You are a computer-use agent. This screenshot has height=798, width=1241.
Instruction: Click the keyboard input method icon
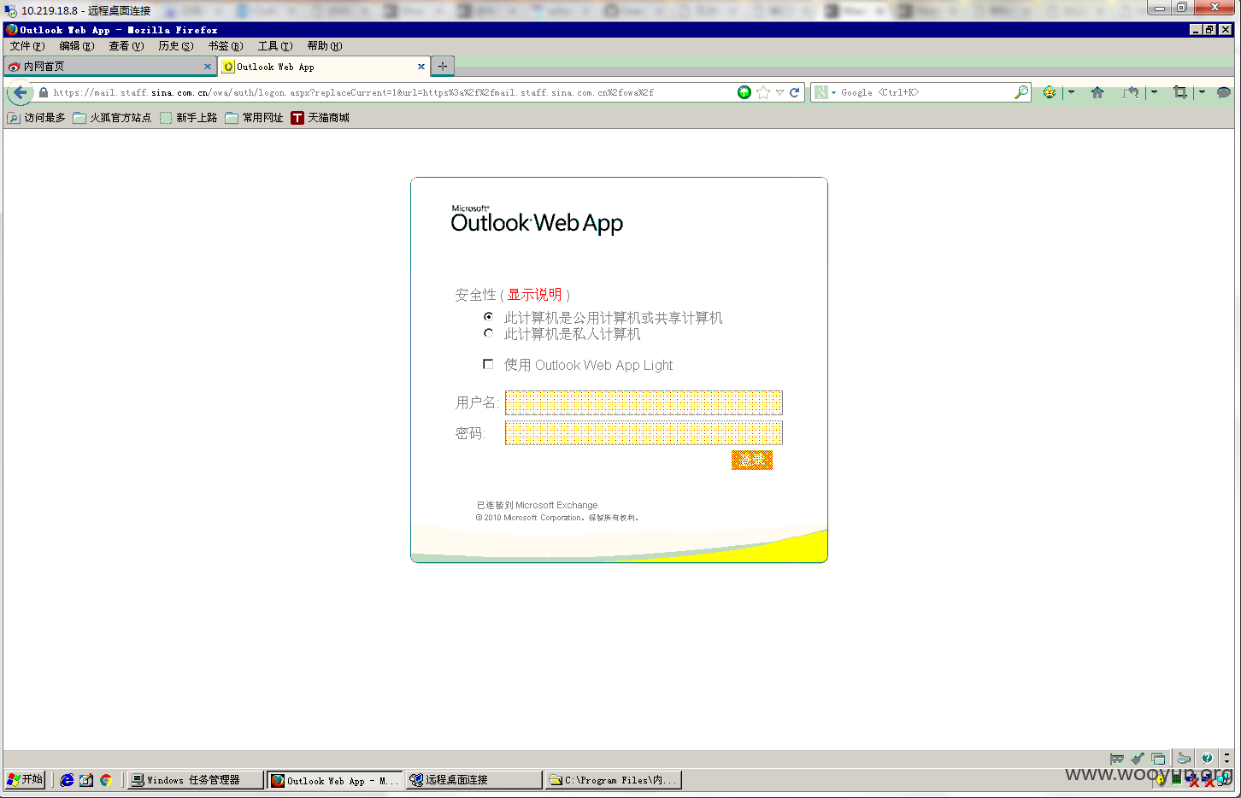(1184, 758)
